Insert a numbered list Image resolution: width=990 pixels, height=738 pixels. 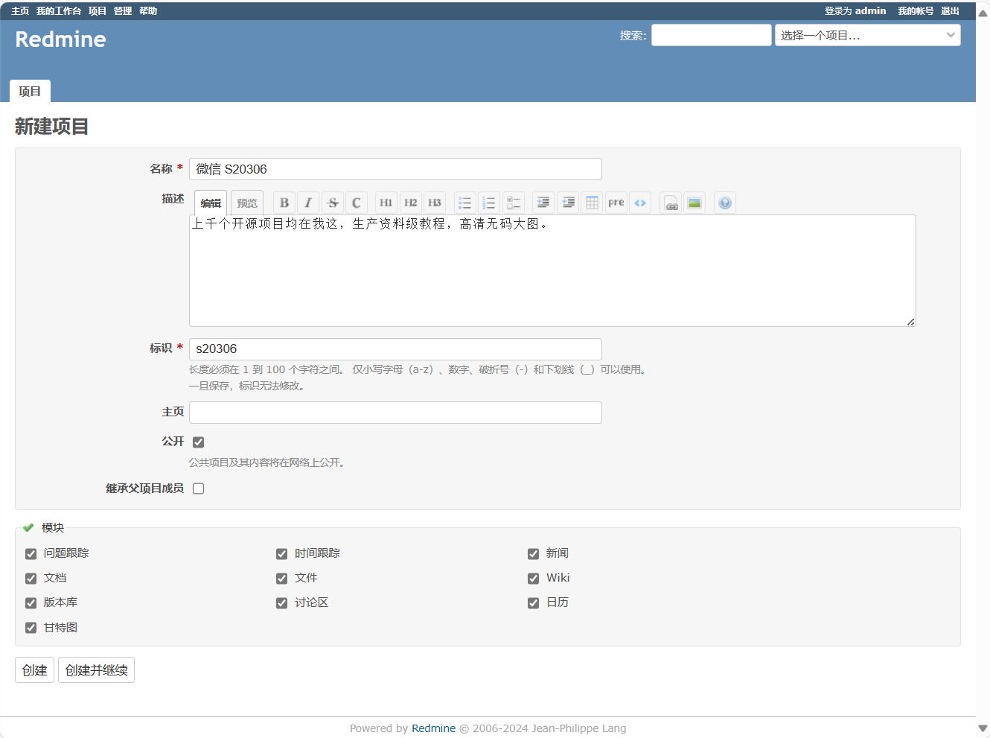[x=489, y=203]
